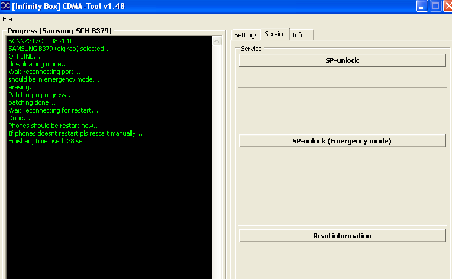
Task: Maximize the CDMA-Tool window
Action: [x=435, y=6]
